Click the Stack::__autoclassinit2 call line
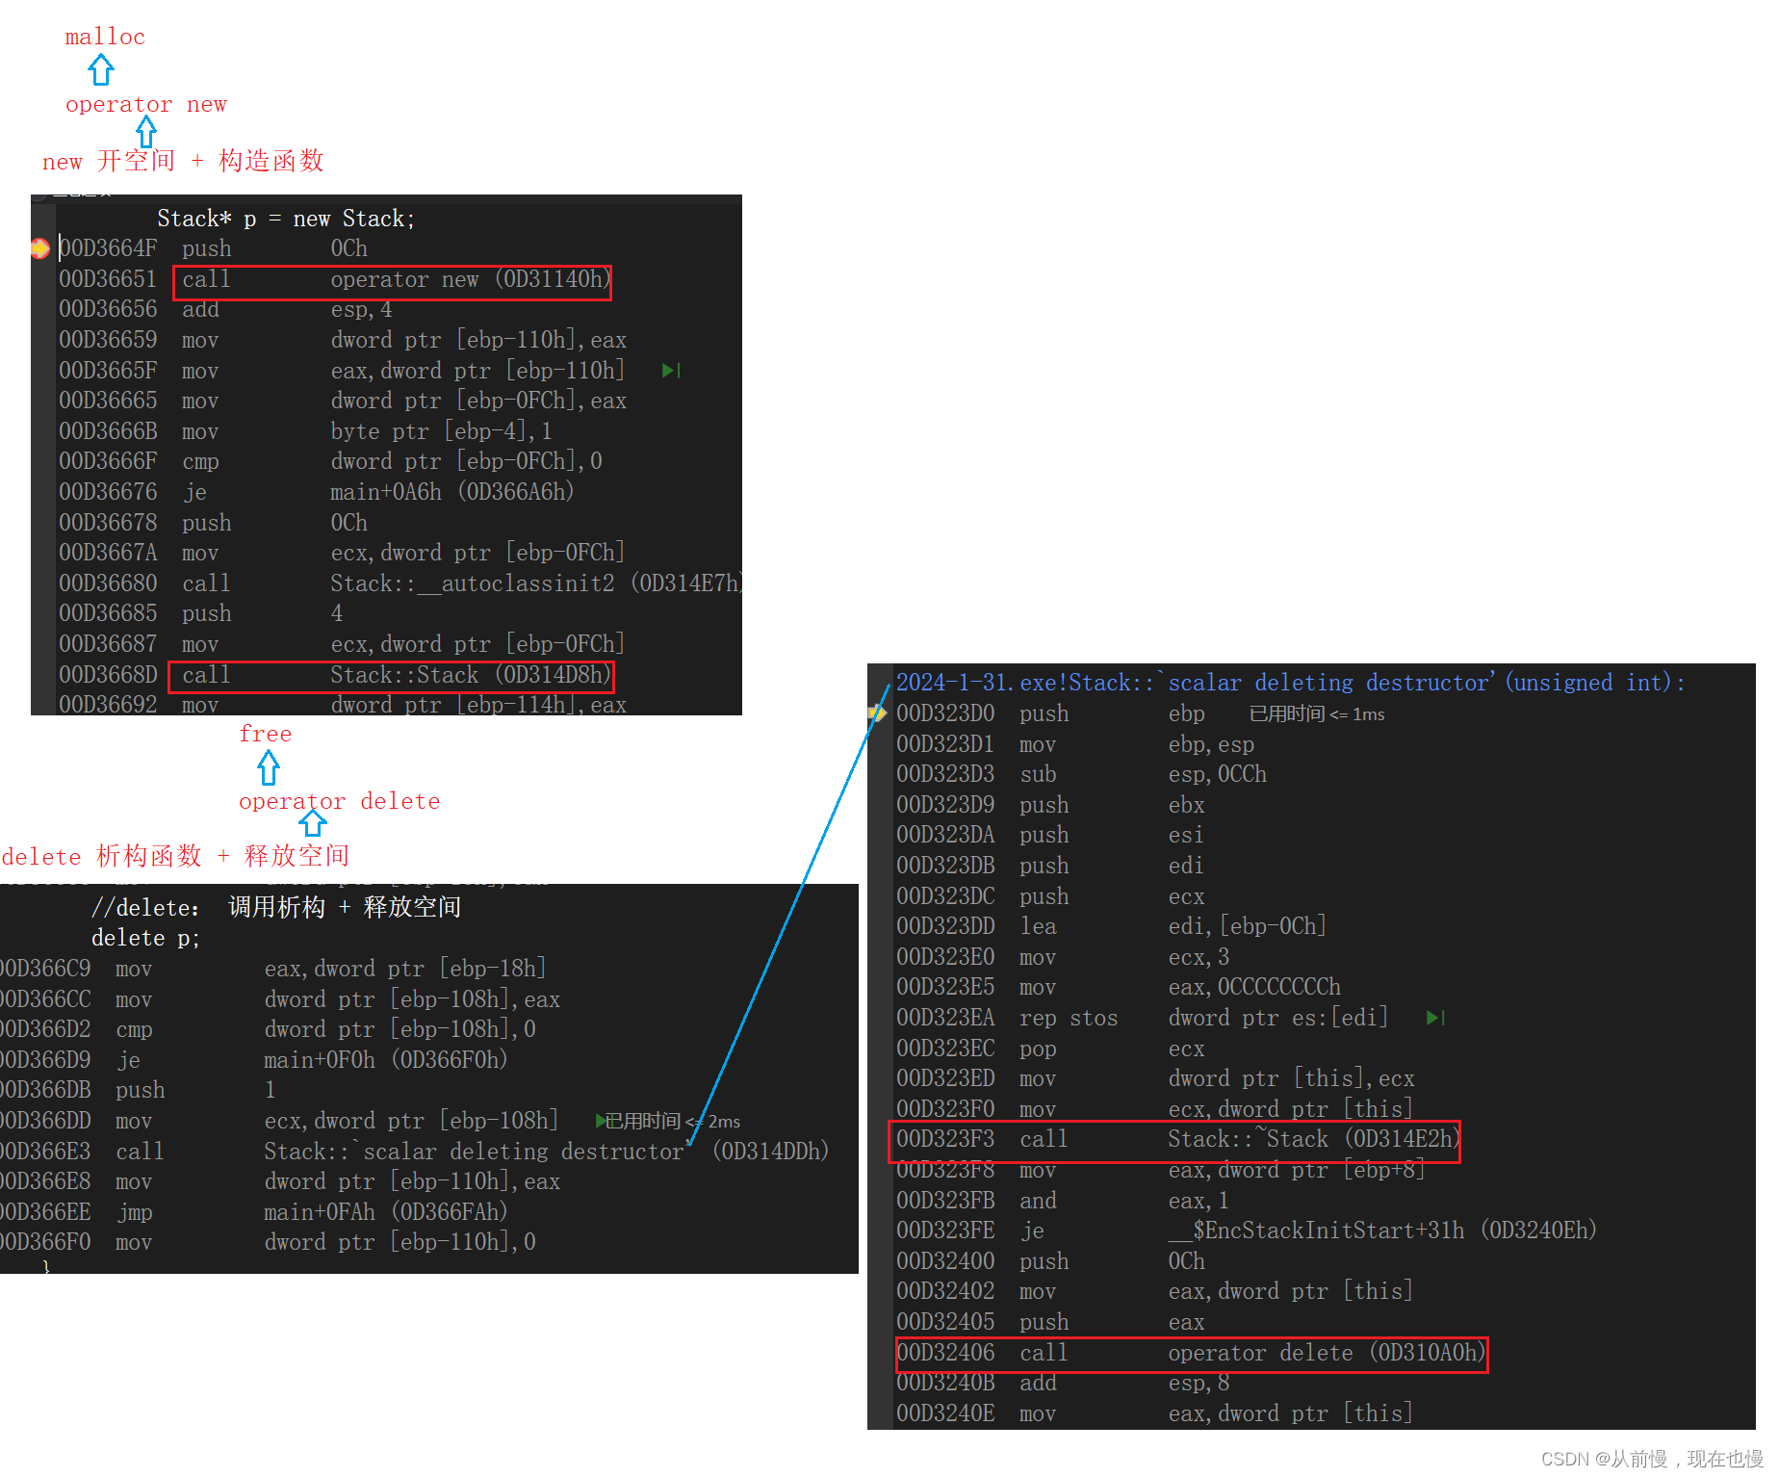1779x1477 pixels. pyautogui.click(x=400, y=583)
